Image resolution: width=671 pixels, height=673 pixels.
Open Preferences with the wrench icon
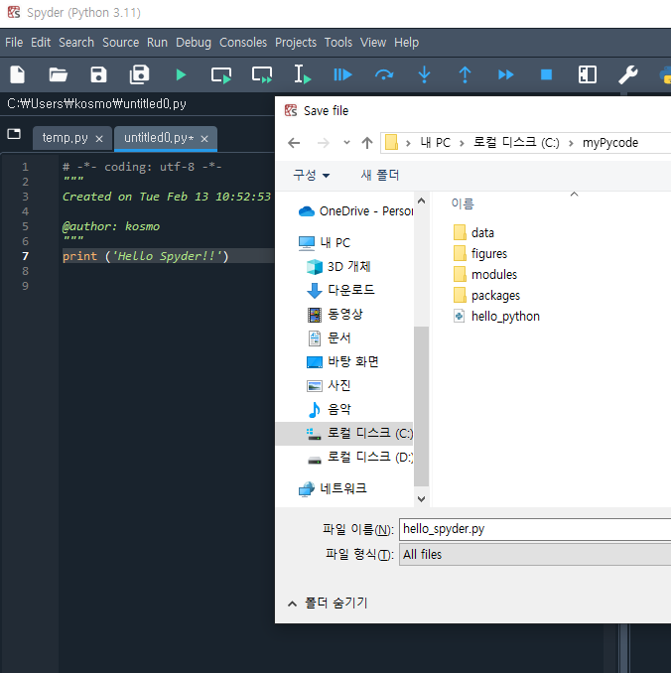click(x=627, y=74)
